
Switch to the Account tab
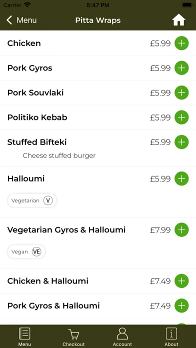[x=122, y=337]
